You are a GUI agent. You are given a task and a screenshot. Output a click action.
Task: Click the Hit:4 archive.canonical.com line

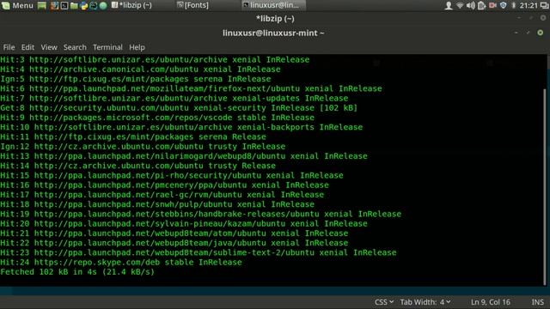point(140,70)
